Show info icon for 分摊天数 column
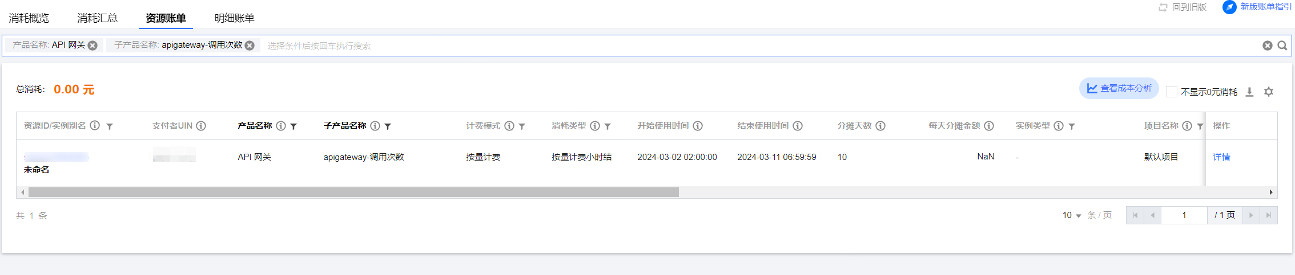This screenshot has height=275, width=1295. coord(880,126)
